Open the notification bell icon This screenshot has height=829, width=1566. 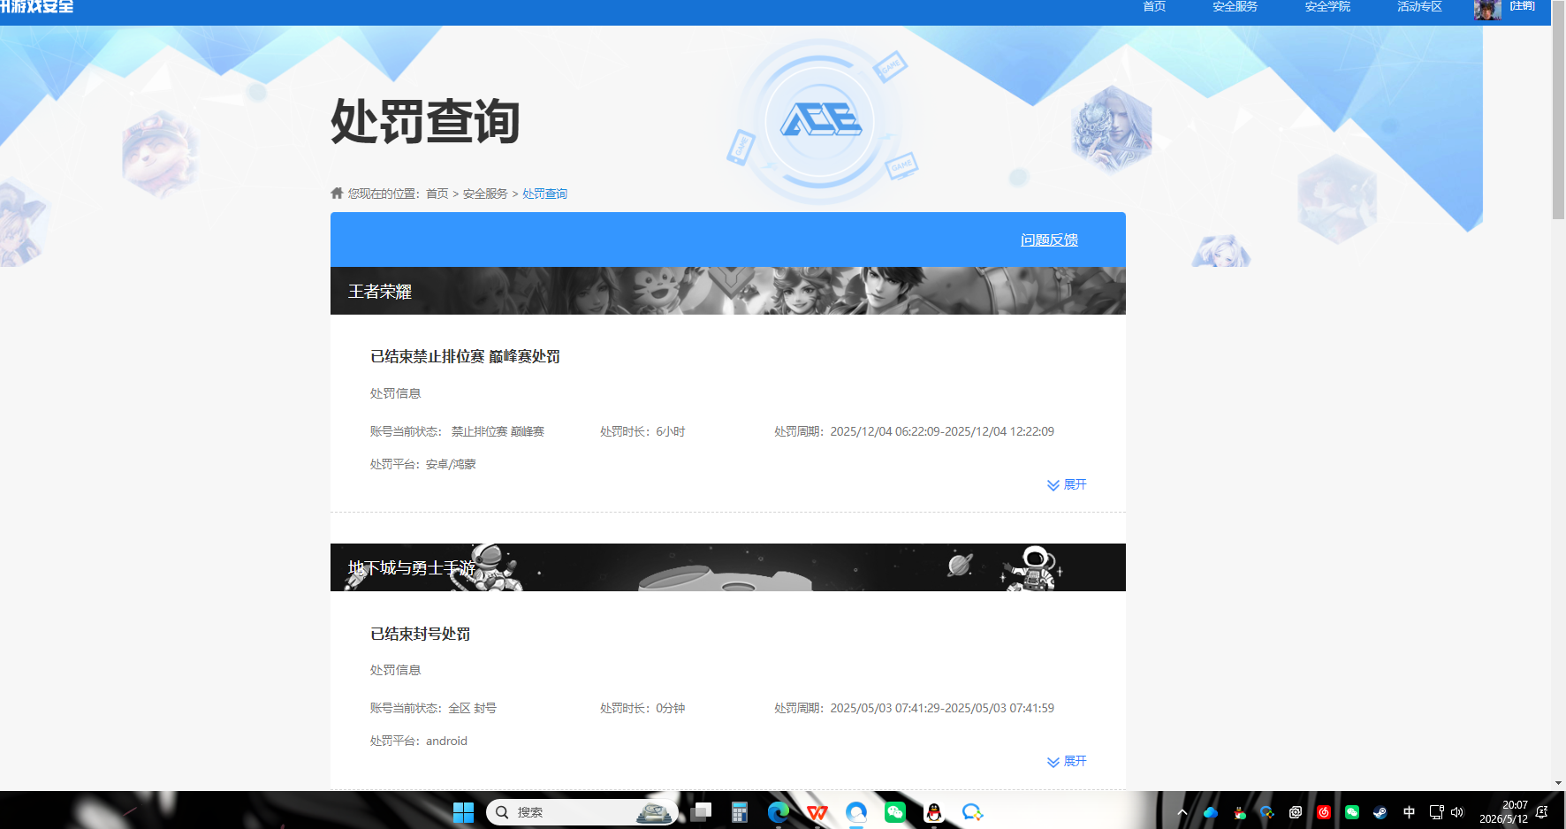(x=1542, y=812)
